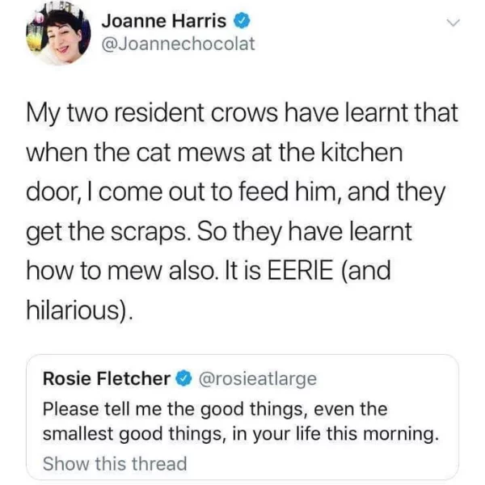Expand the tweet options chevron menu
Image resolution: width=485 pixels, height=485 pixels.
453,23
